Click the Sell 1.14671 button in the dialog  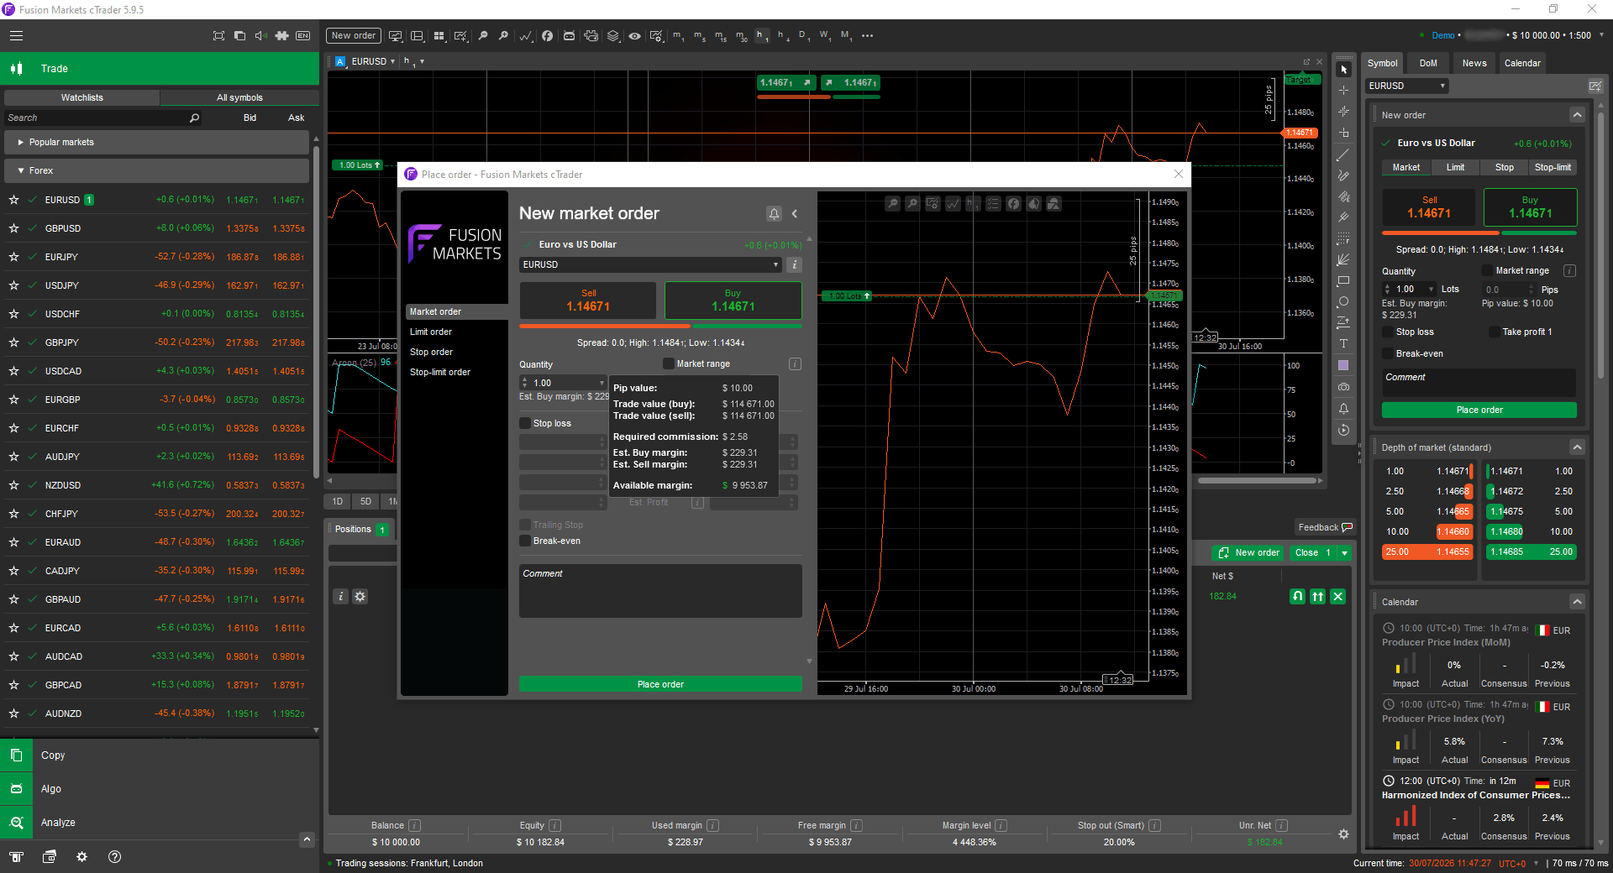(x=588, y=301)
